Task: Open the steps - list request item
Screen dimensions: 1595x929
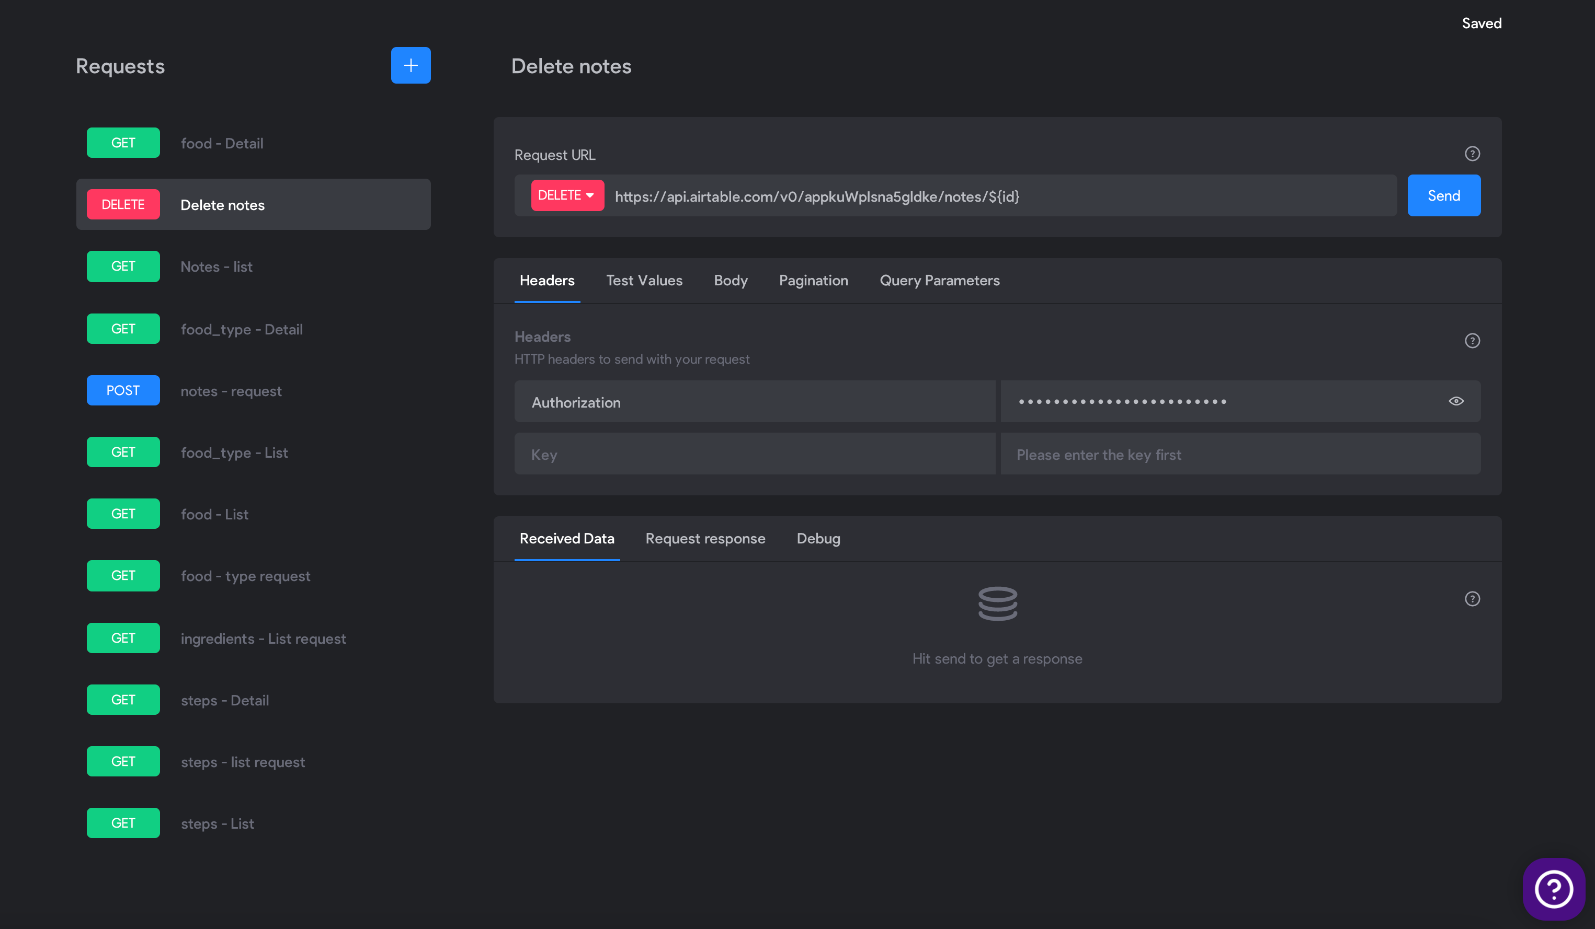Action: (253, 761)
